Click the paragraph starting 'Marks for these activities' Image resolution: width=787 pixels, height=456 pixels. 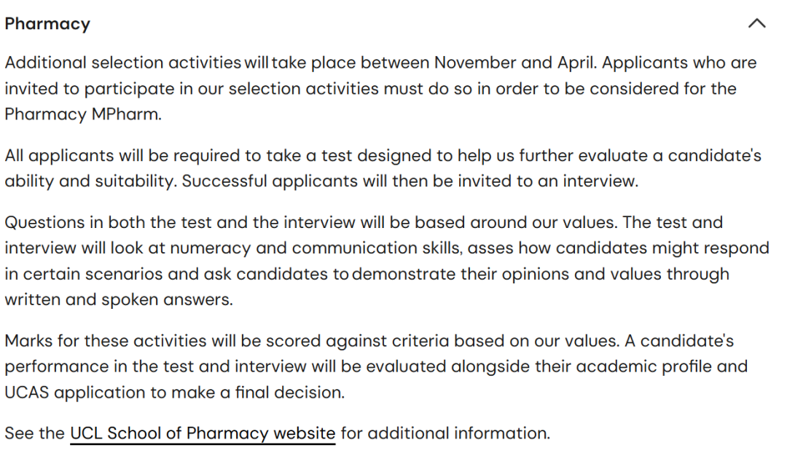pyautogui.click(x=377, y=366)
